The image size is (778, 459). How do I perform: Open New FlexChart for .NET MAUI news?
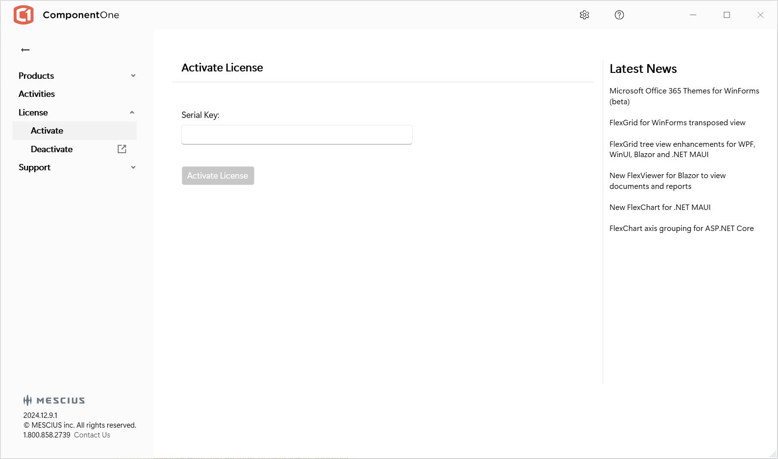pyautogui.click(x=660, y=207)
